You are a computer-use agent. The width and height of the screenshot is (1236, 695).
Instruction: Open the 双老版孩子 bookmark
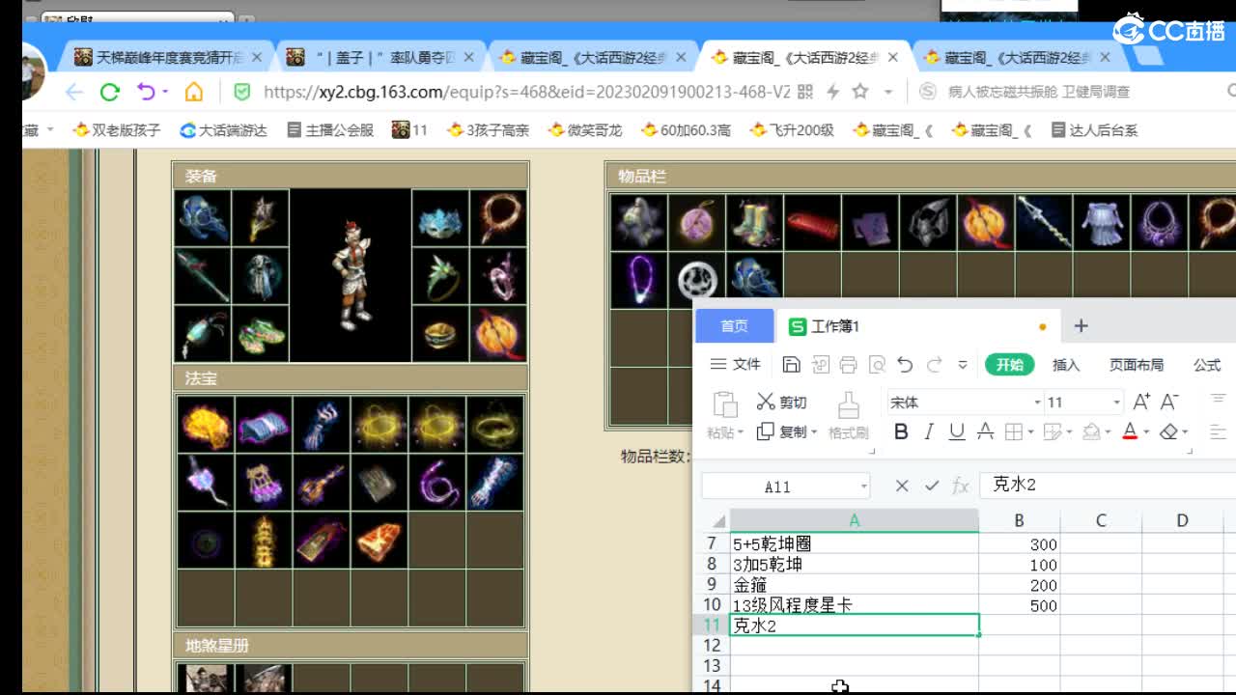click(117, 130)
